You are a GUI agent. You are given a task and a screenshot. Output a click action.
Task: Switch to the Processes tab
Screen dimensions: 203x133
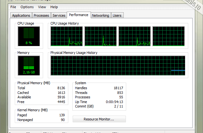pos(41,15)
